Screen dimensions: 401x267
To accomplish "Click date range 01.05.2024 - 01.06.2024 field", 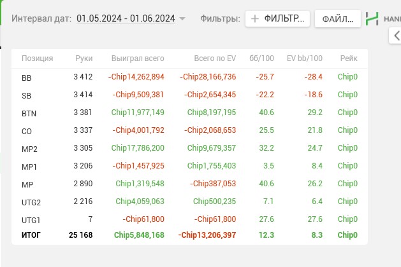I will [x=126, y=18].
